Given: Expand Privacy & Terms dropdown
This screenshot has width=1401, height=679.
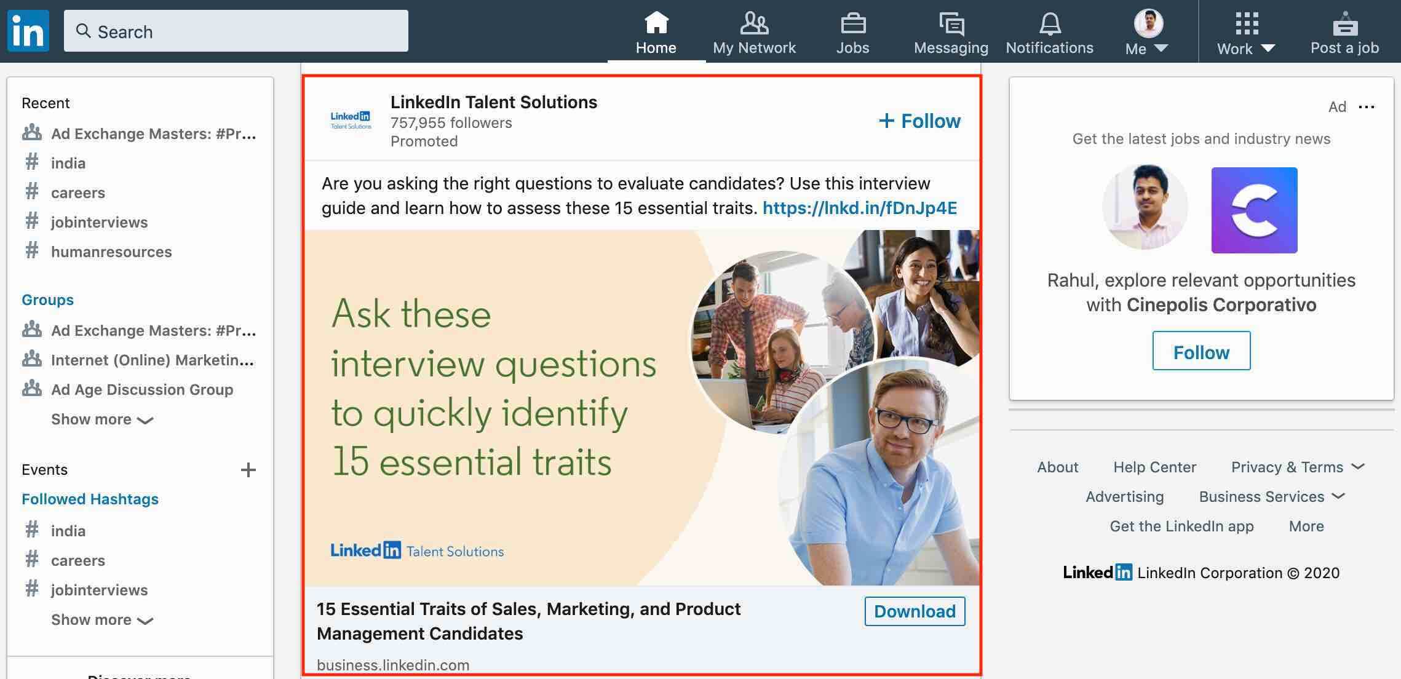Looking at the screenshot, I should tap(1298, 467).
